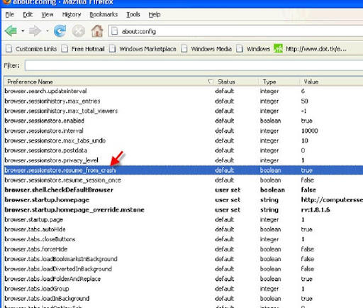The width and height of the screenshot is (363, 308).
Task: Select the browser.search.updateinterval row
Action: (x=184, y=91)
